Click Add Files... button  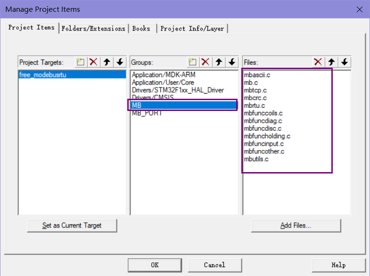(x=296, y=225)
